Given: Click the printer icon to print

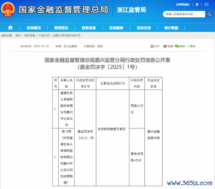Looking at the screenshot, I should [152, 46].
